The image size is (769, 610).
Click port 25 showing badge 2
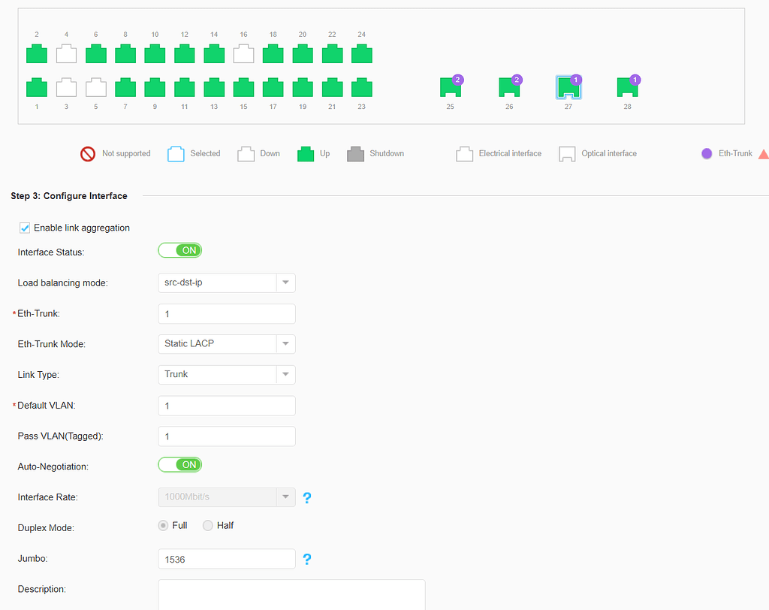click(450, 88)
